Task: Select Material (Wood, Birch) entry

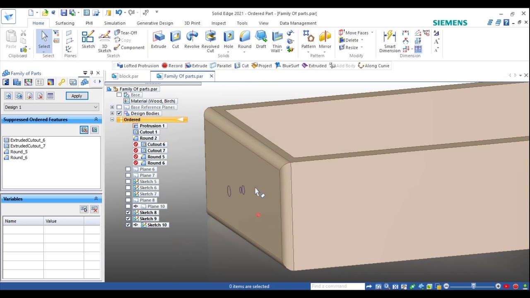Action: point(150,101)
